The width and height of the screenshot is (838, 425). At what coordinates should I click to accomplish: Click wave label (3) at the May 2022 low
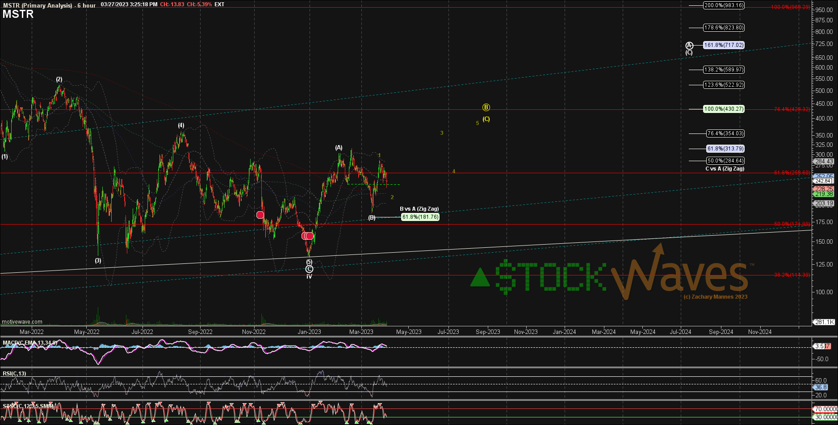(x=98, y=260)
